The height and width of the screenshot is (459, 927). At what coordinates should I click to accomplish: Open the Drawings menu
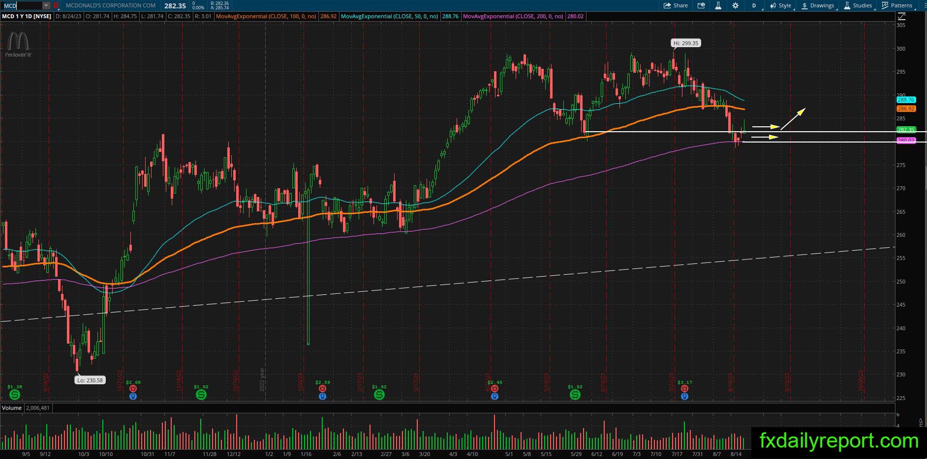(818, 5)
